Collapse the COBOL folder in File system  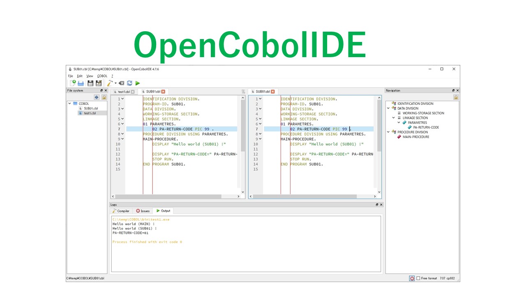69,103
